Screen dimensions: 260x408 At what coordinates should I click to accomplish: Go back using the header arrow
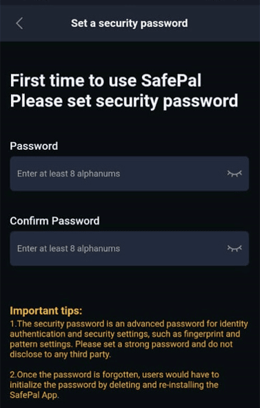(19, 23)
